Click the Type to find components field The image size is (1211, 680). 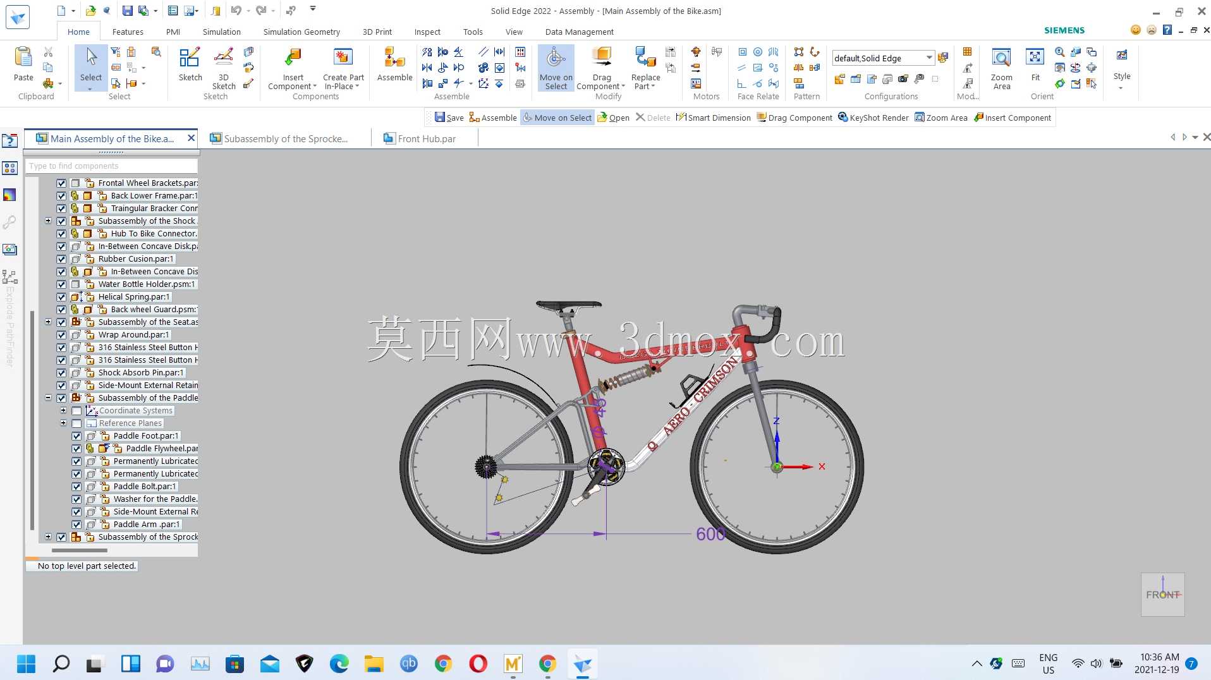click(x=111, y=166)
